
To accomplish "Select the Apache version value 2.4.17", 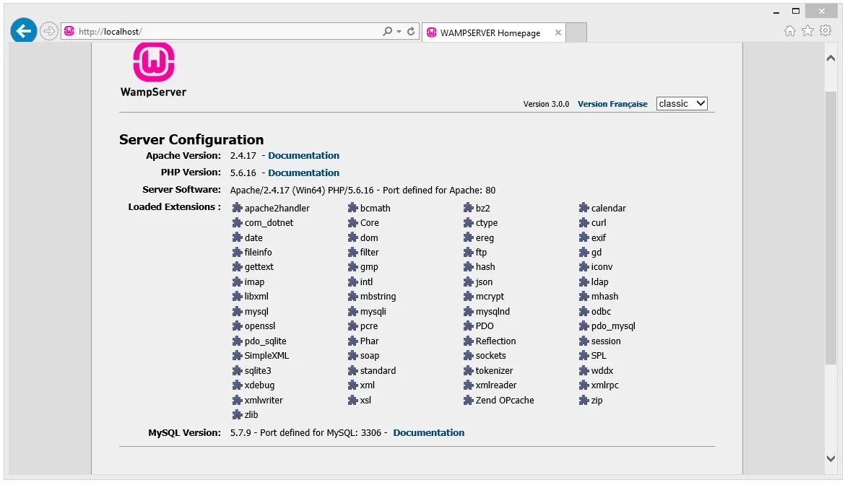I will (x=243, y=155).
